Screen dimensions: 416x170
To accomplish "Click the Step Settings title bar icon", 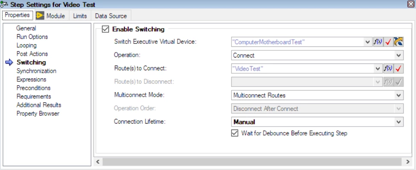I will [4, 4].
